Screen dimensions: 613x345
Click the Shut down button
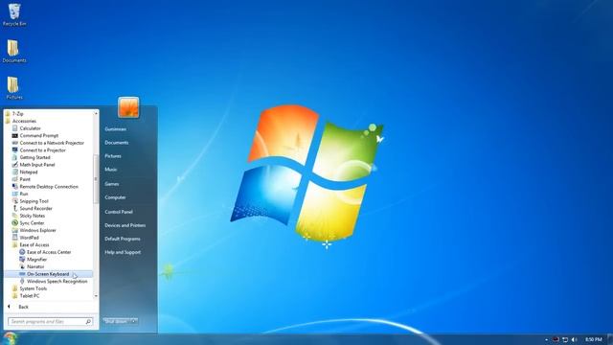coord(116,321)
